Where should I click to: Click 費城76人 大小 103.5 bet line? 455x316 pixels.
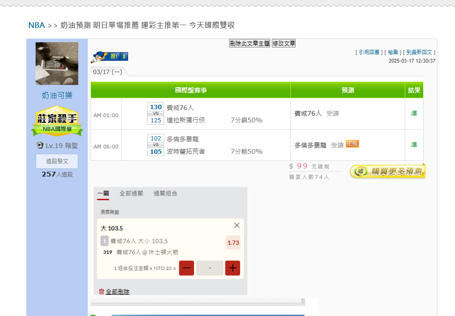point(139,241)
